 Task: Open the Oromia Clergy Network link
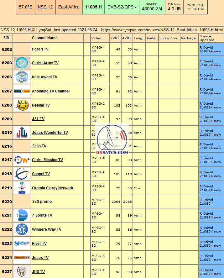coord(52,188)
